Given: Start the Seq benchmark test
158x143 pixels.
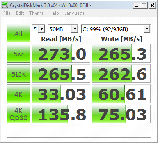Looking at the screenshot, I should [18, 53].
